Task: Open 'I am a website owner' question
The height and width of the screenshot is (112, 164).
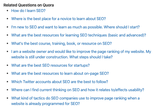Action: click(x=81, y=52)
